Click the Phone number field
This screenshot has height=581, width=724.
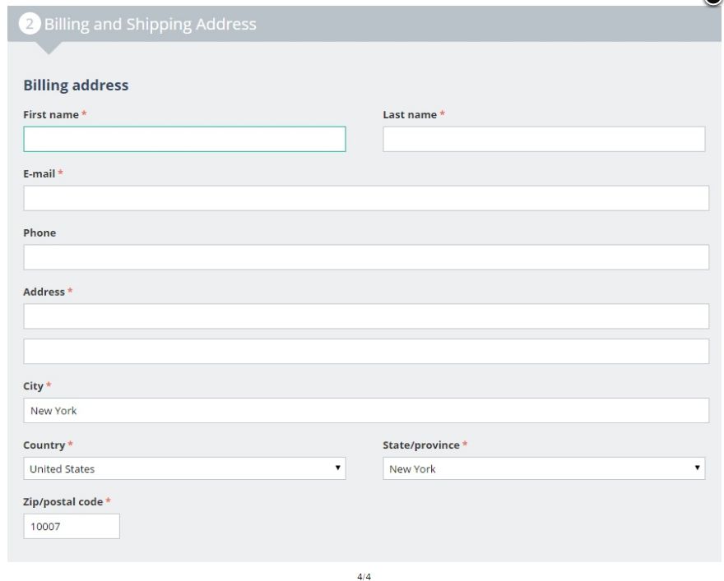click(x=366, y=257)
